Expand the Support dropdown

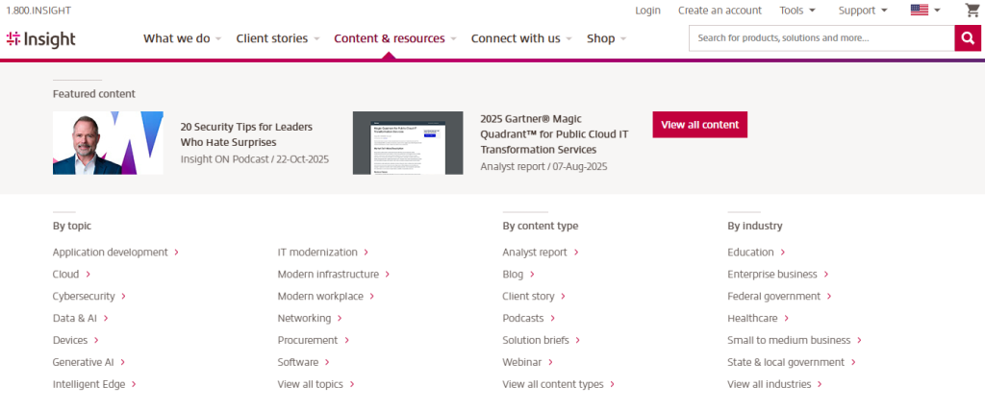tap(863, 11)
